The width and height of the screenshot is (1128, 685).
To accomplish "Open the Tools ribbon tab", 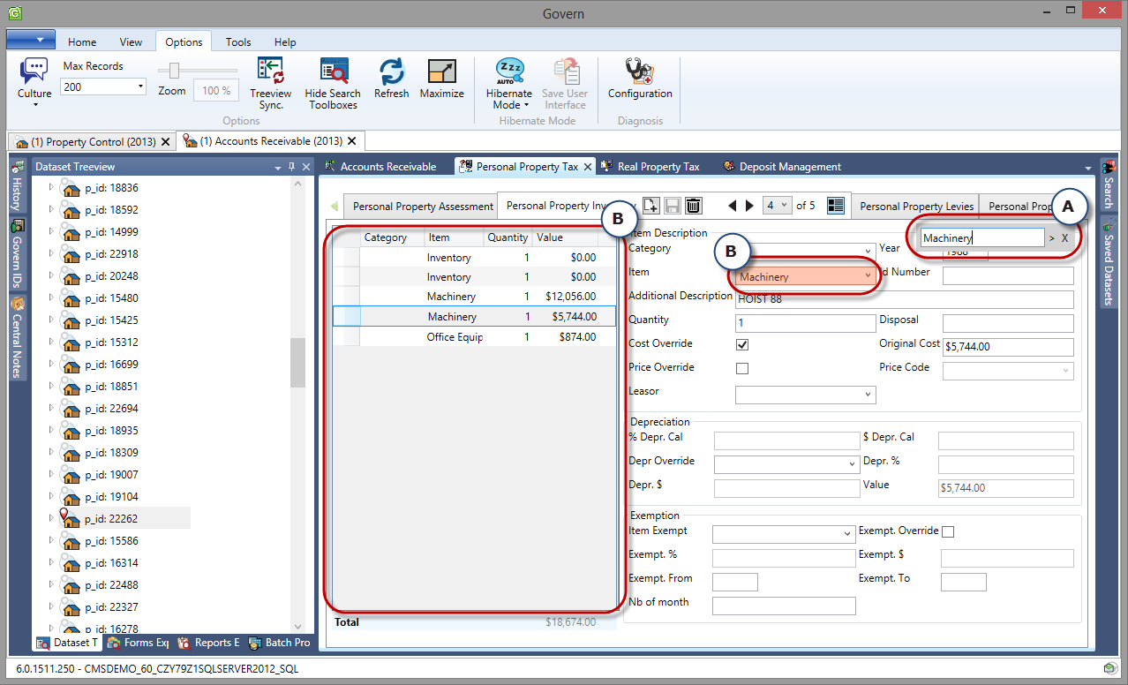I will coord(238,41).
